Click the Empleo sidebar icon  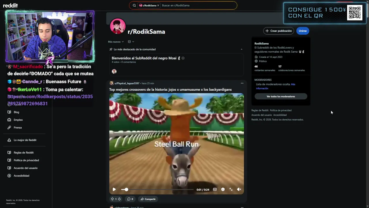(x=9, y=120)
